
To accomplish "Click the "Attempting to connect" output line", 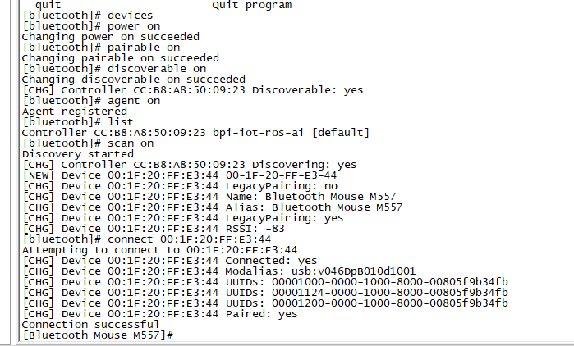I will pyautogui.click(x=159, y=250).
